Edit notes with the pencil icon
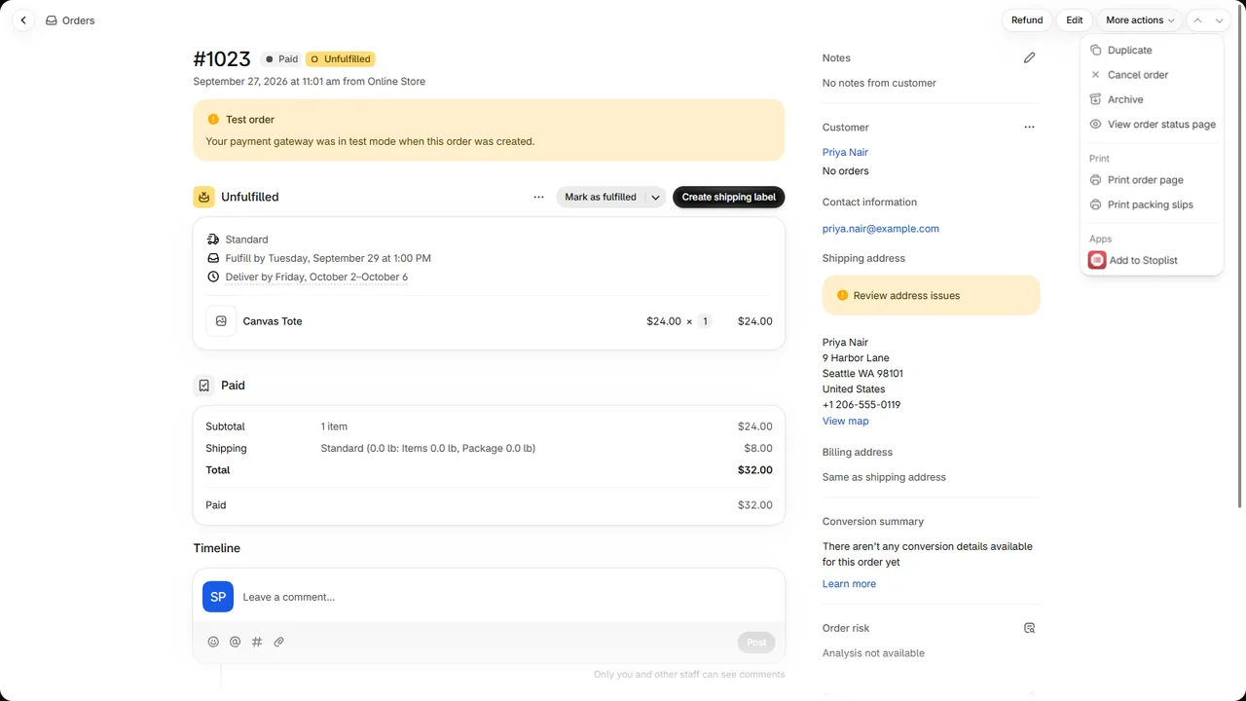This screenshot has width=1246, height=701. (x=1029, y=58)
